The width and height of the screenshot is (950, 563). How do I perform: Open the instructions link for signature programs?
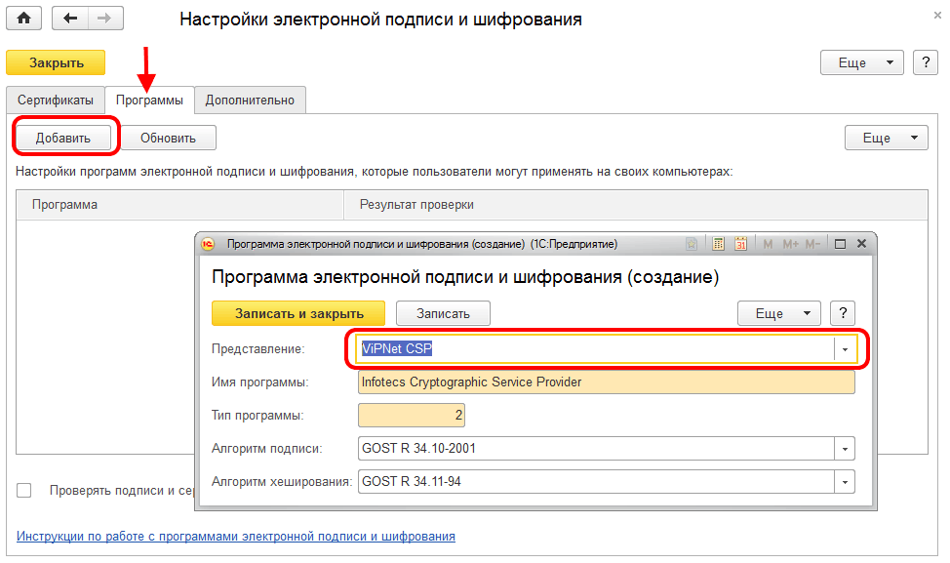(235, 536)
